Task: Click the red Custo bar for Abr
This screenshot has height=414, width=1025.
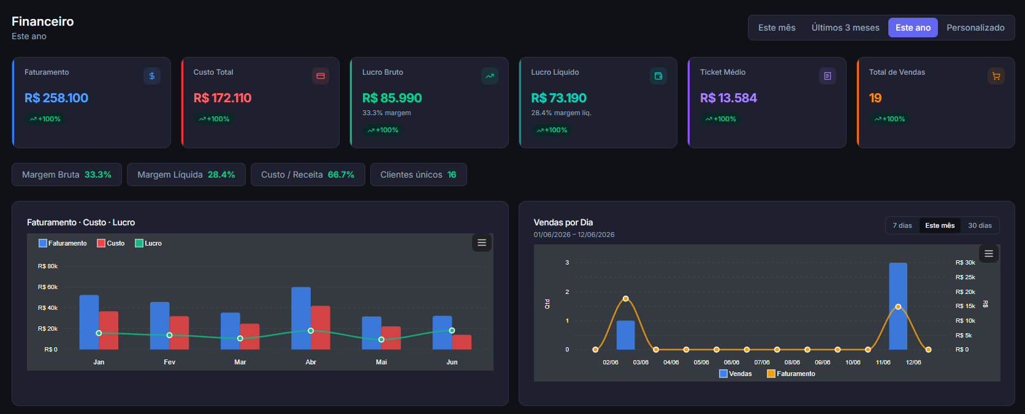Action: (321, 328)
